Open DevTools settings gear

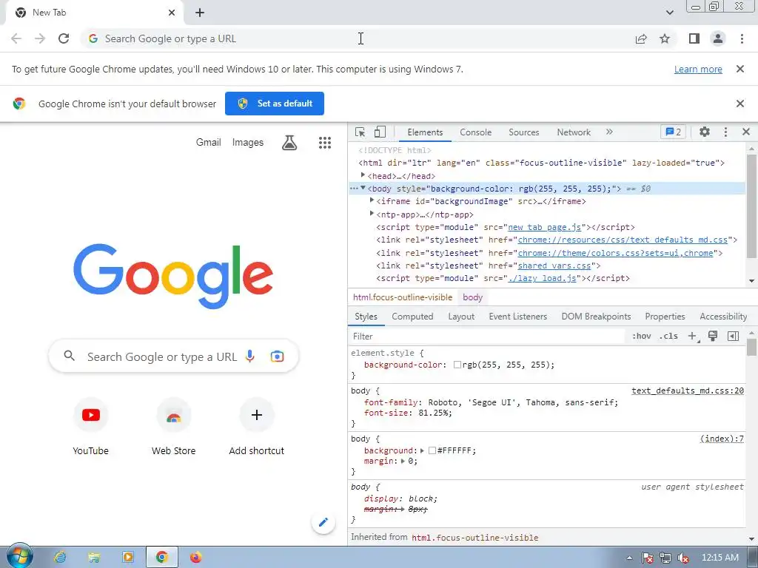point(705,132)
